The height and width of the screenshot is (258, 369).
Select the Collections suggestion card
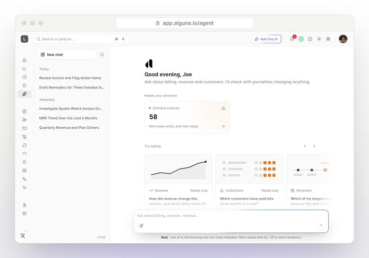(249, 180)
